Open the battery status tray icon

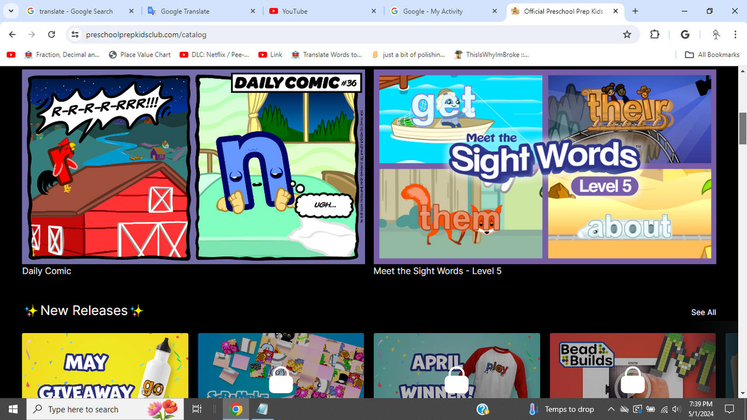(x=651, y=409)
